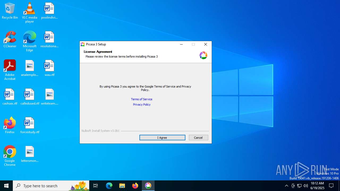Open the taskbar clock and calendar
Viewport: 340px width, 191px height.
317,186
